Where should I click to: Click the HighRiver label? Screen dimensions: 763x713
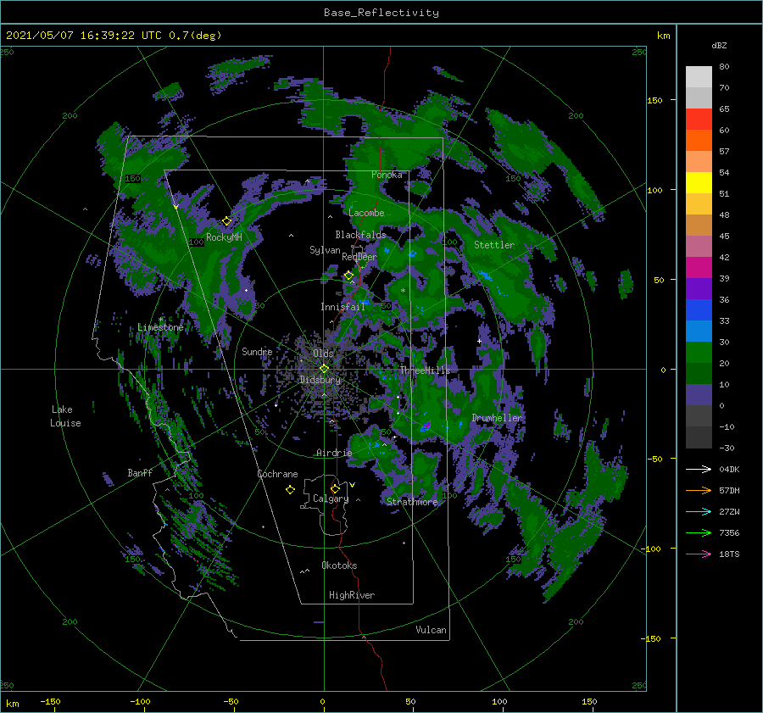pos(352,595)
